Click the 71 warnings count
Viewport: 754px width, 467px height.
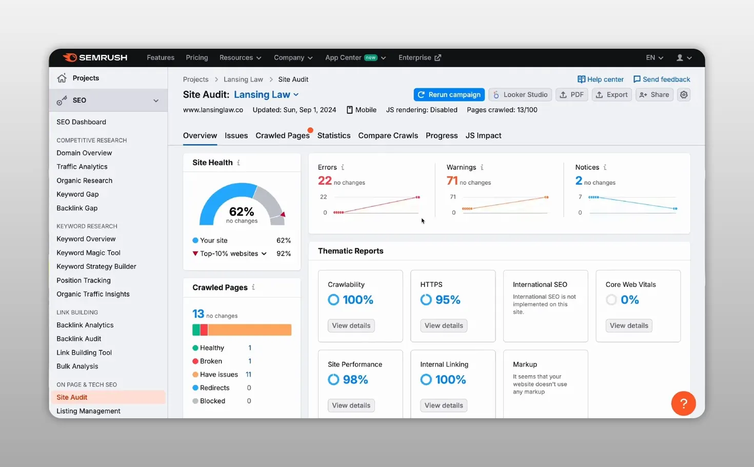(452, 181)
